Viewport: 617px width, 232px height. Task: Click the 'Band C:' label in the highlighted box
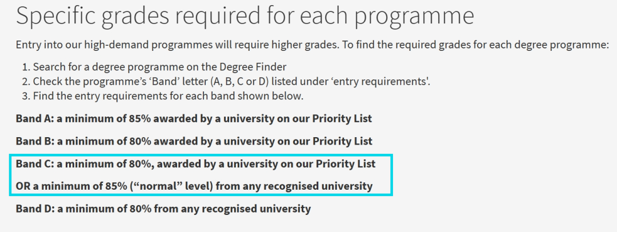[35, 163]
